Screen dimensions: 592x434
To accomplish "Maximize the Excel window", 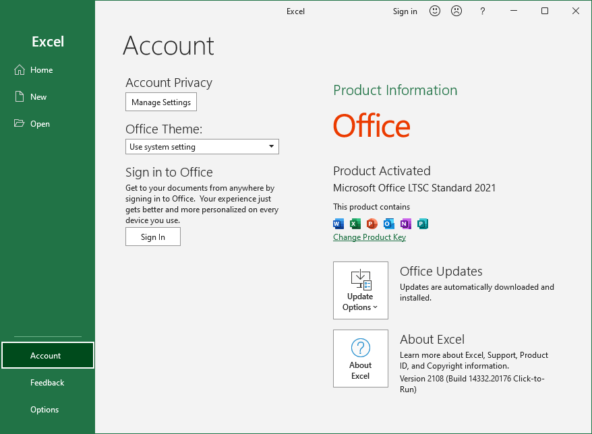I will tap(544, 11).
